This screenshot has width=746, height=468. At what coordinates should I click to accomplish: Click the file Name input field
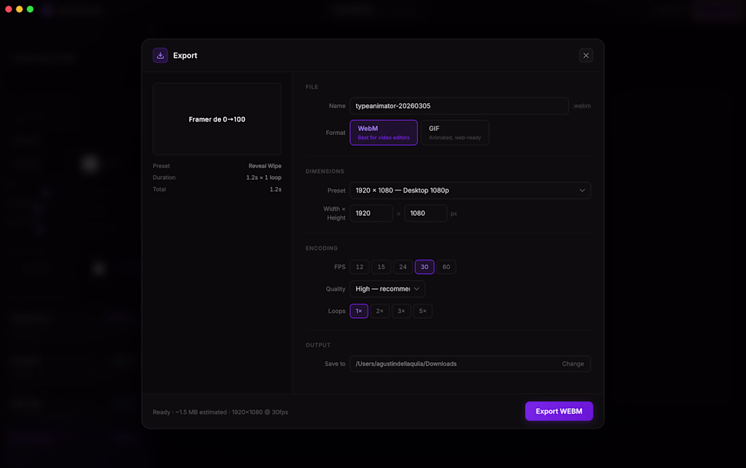click(458, 106)
